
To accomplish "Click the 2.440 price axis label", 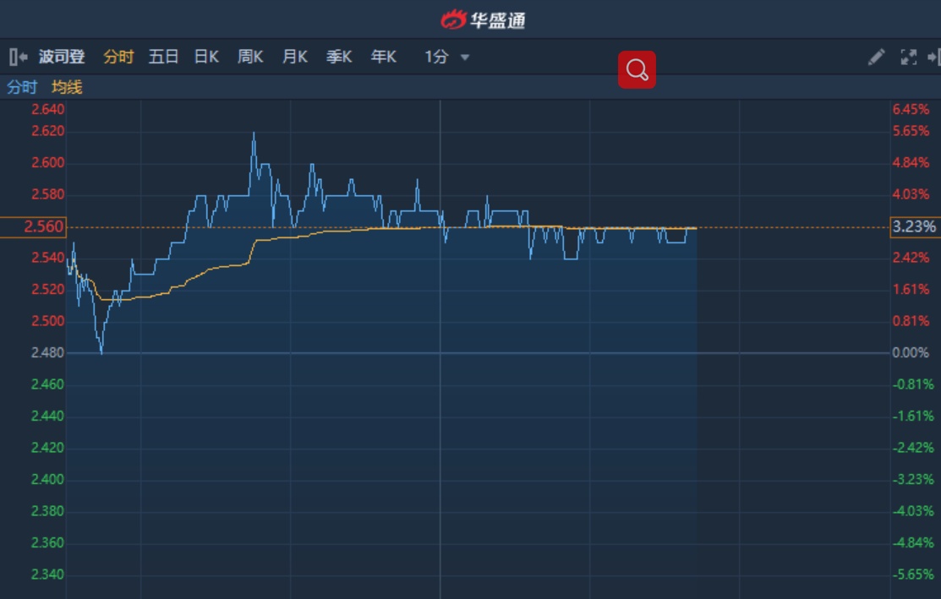I will [x=47, y=417].
